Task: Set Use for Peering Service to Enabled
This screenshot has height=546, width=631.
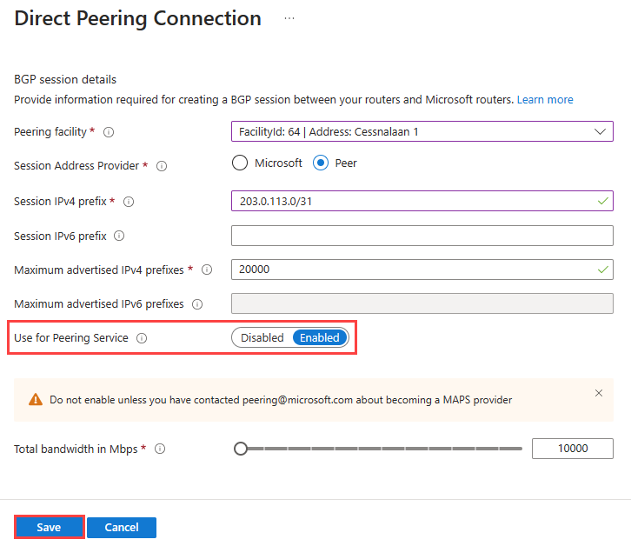Action: point(320,337)
